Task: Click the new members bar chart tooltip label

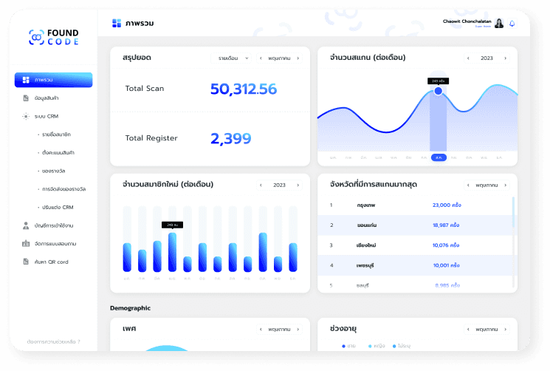Action: 172,225
